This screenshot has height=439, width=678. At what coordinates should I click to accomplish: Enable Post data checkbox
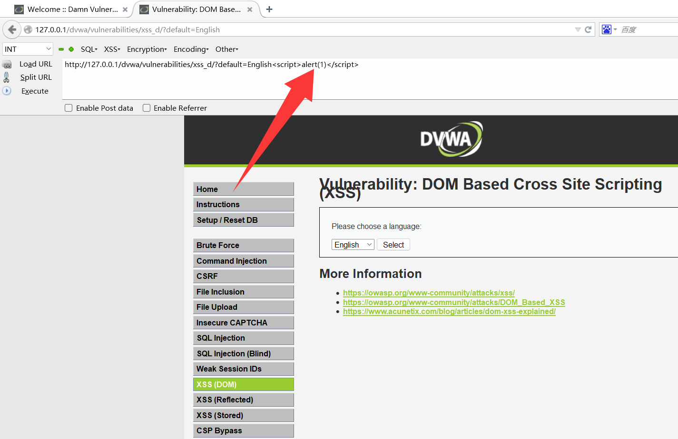point(69,108)
